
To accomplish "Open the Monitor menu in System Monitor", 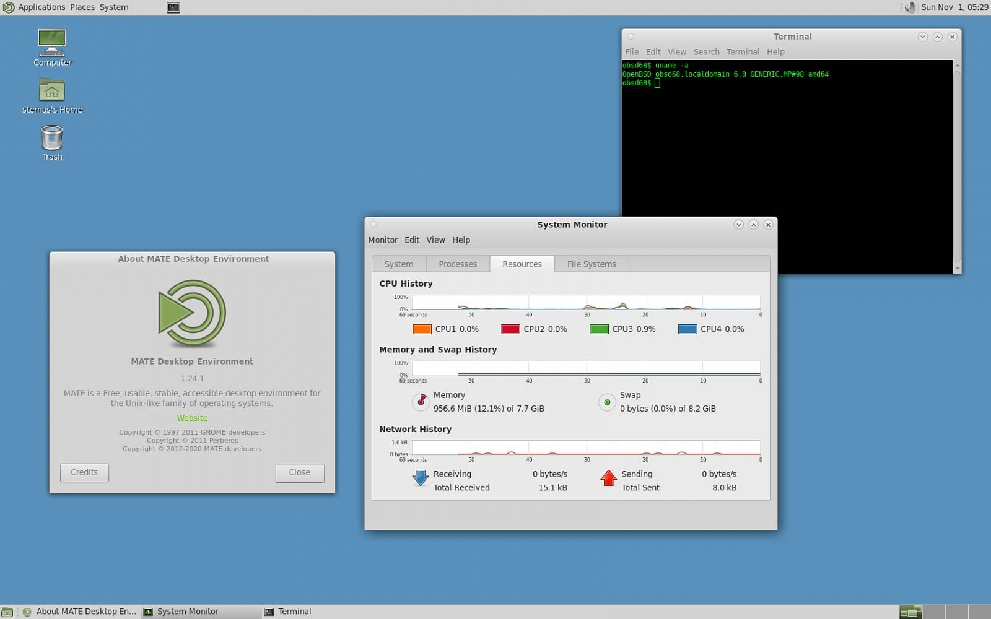I will 383,240.
